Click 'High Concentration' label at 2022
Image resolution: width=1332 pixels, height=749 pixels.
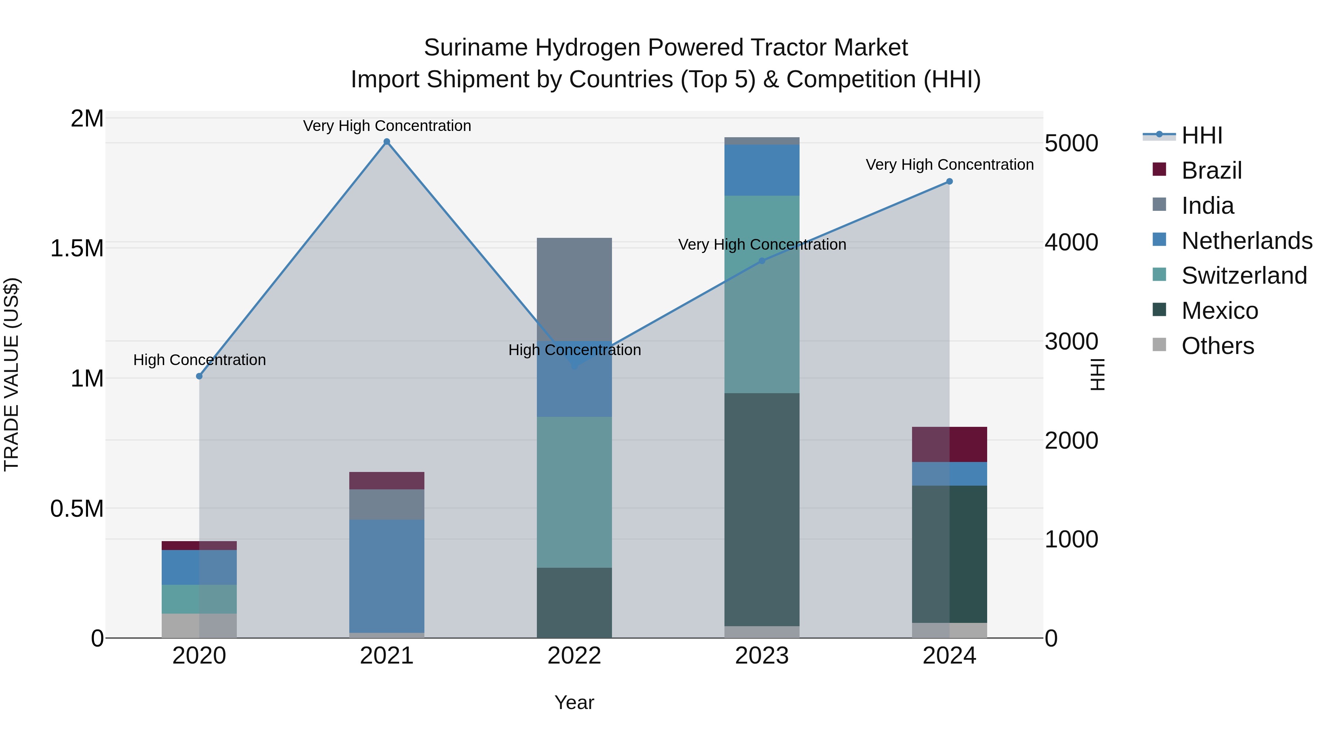pyautogui.click(x=575, y=350)
